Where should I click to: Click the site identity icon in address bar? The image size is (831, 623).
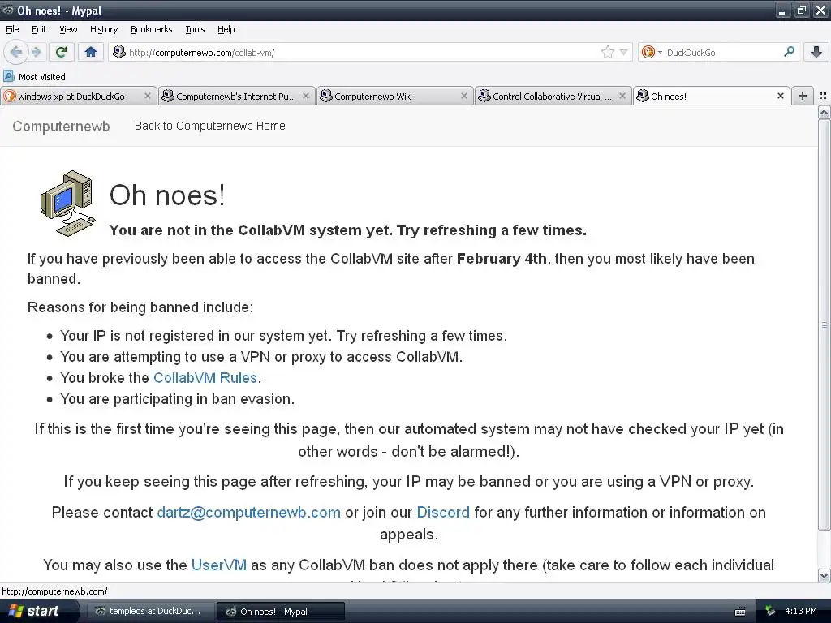[x=119, y=52]
